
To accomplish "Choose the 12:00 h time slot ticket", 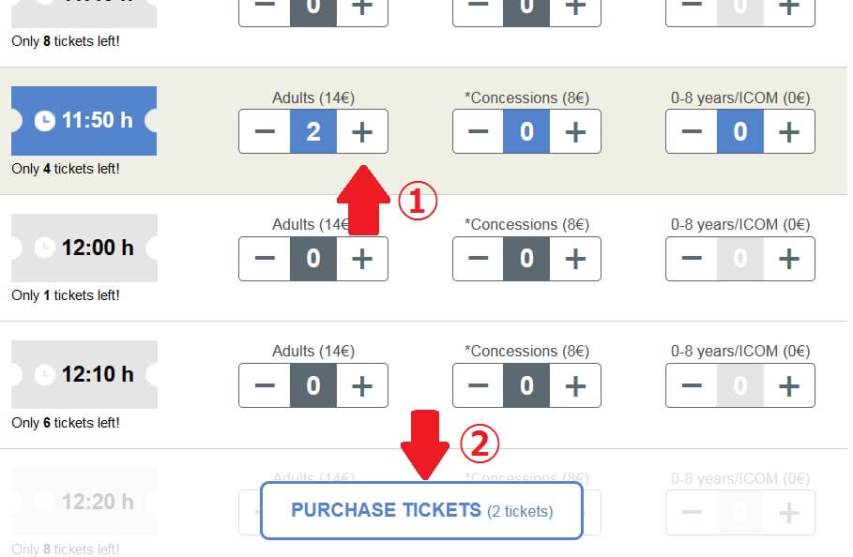I will coord(84,248).
